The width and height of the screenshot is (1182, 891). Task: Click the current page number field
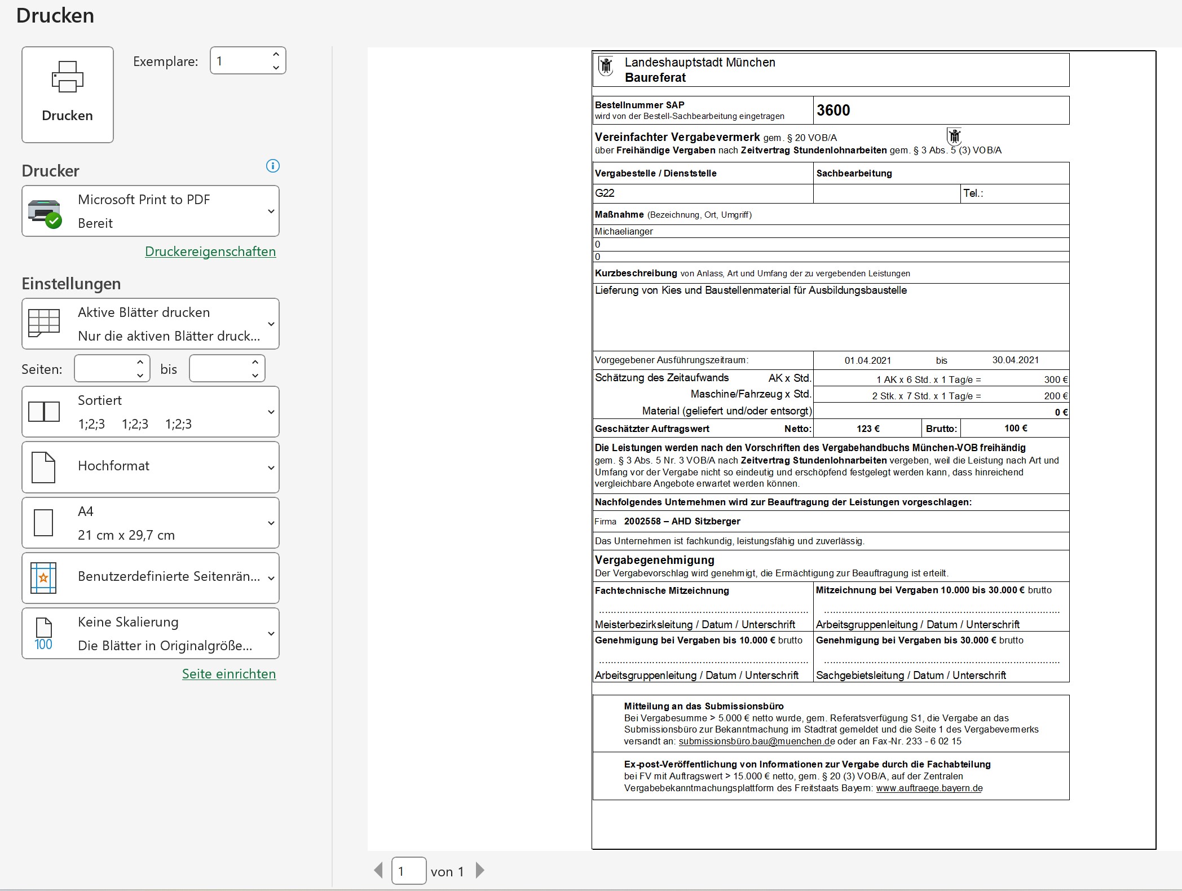[x=408, y=871]
